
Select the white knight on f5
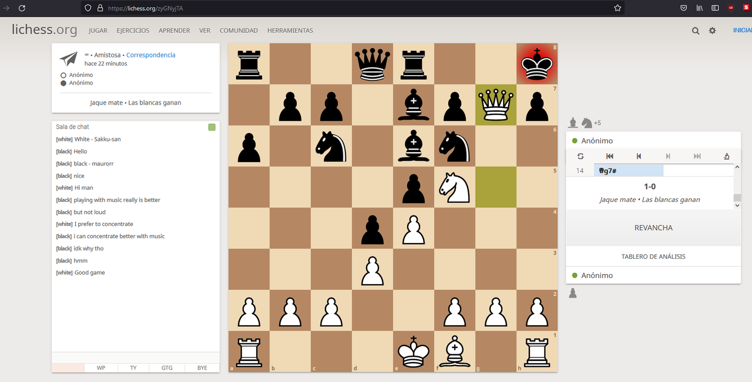[x=455, y=187]
